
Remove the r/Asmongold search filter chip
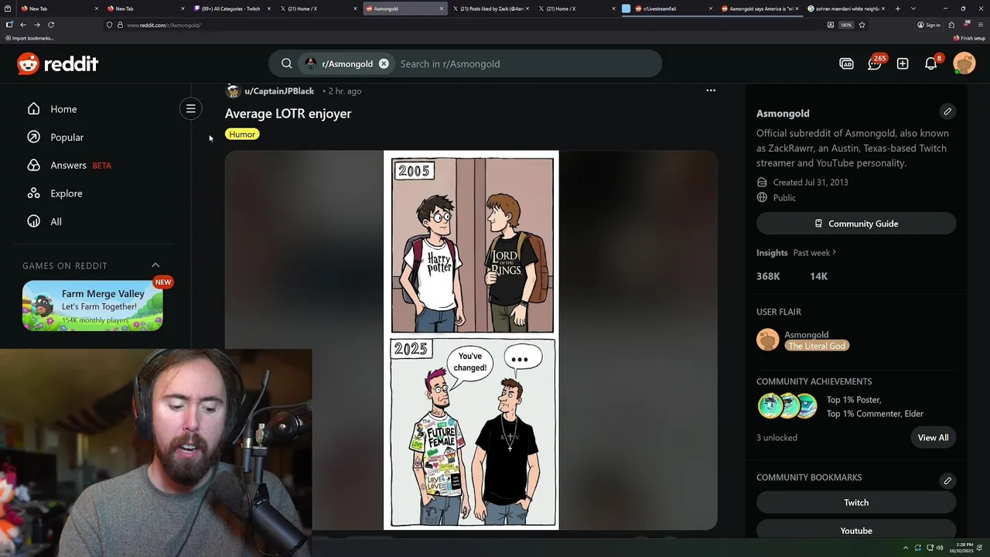click(x=384, y=63)
